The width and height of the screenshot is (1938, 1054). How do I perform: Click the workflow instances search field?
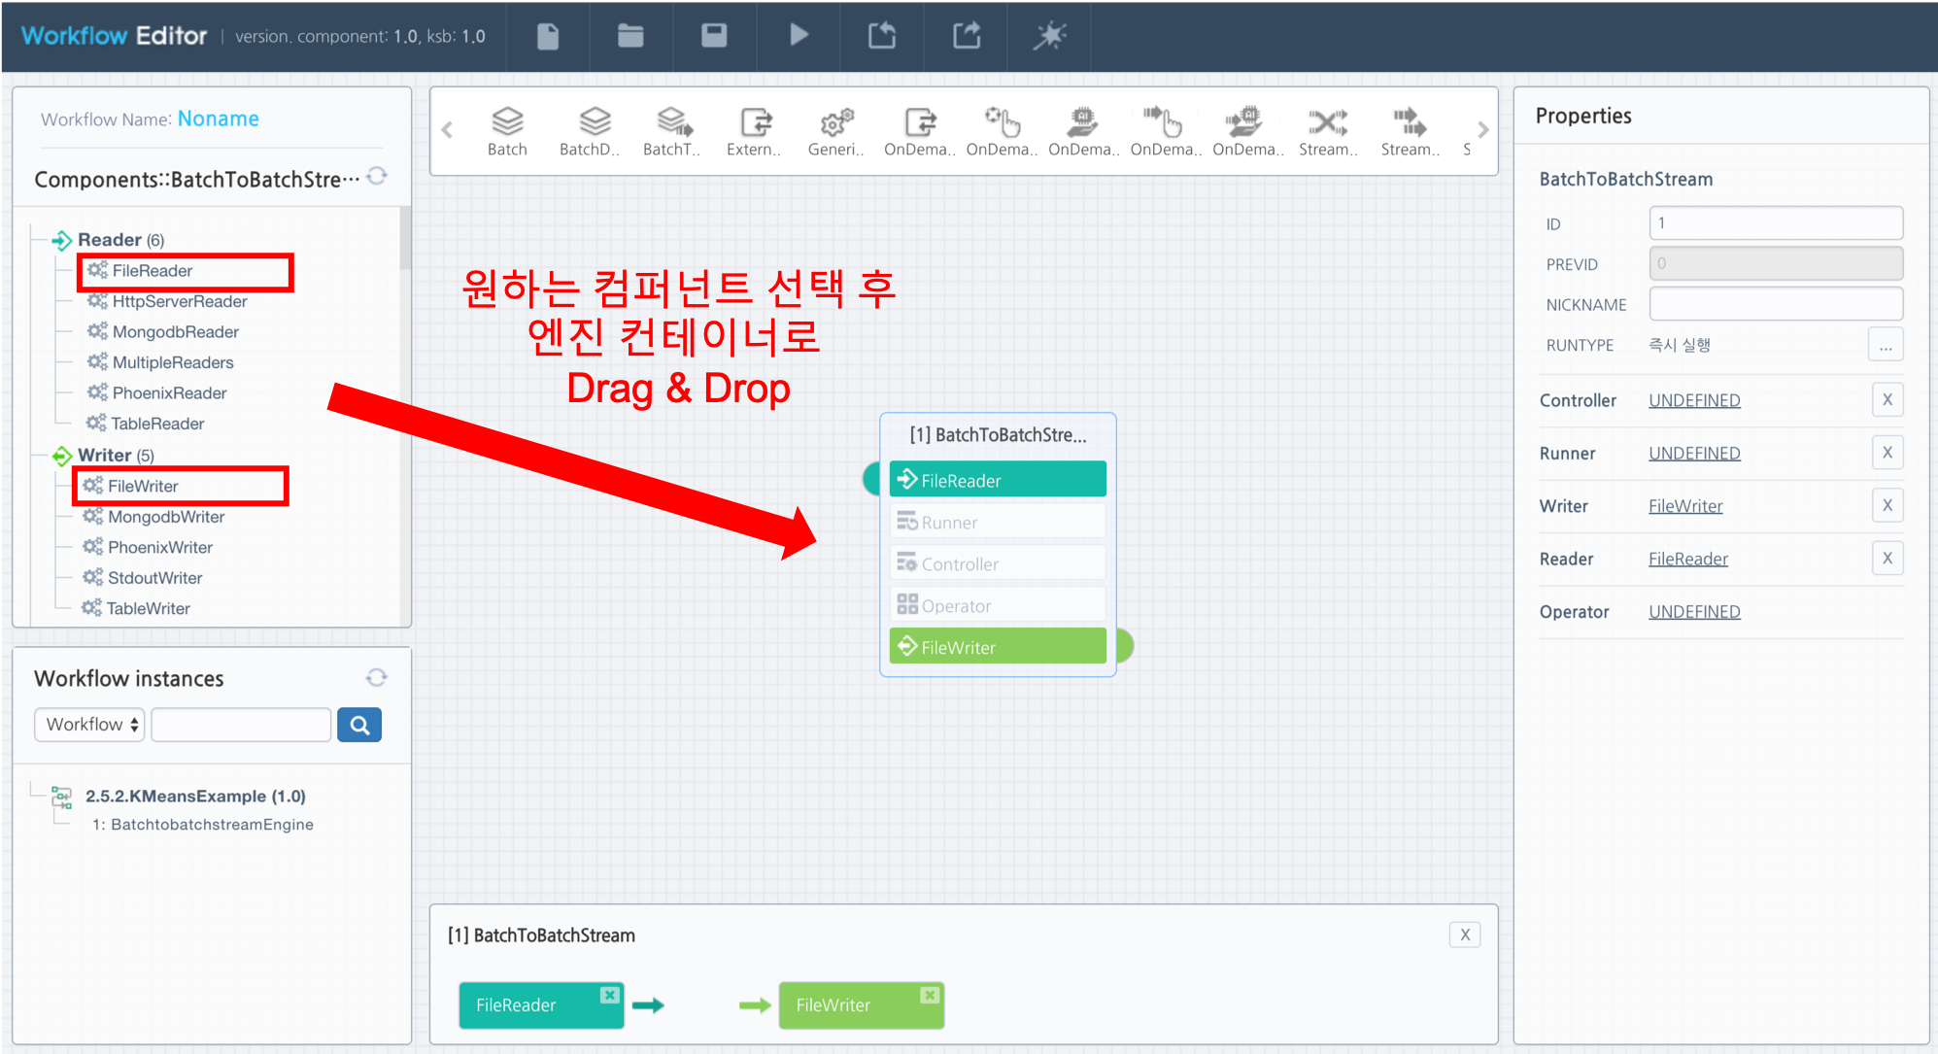[x=241, y=725]
